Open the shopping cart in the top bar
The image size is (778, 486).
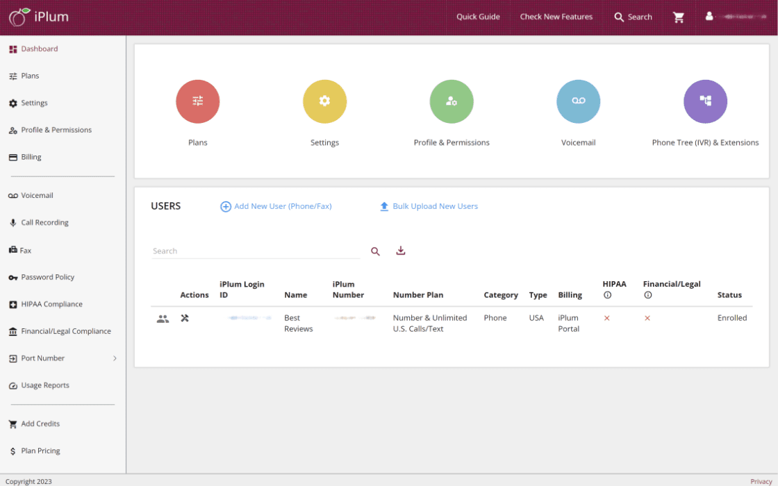pos(679,17)
